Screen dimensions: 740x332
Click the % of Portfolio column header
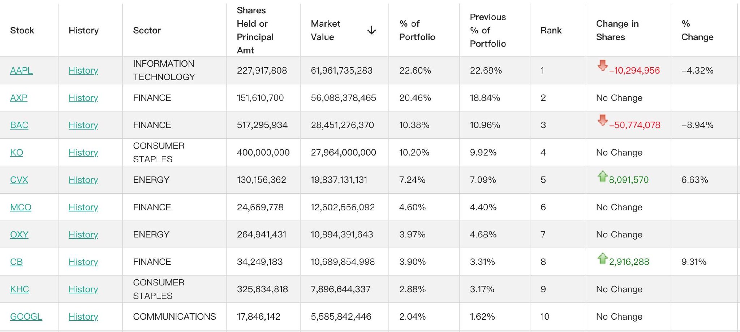pyautogui.click(x=417, y=30)
